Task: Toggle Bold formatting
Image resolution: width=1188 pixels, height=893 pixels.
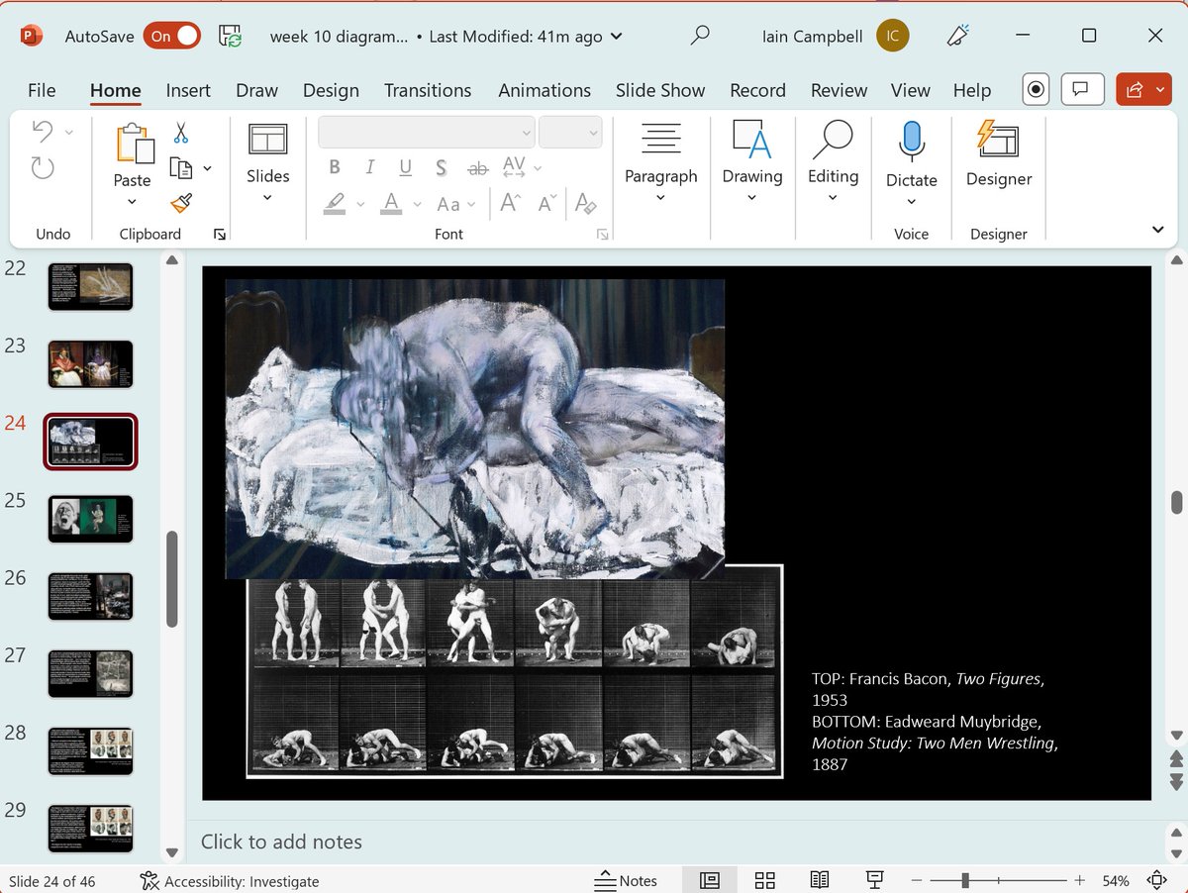Action: point(335,167)
